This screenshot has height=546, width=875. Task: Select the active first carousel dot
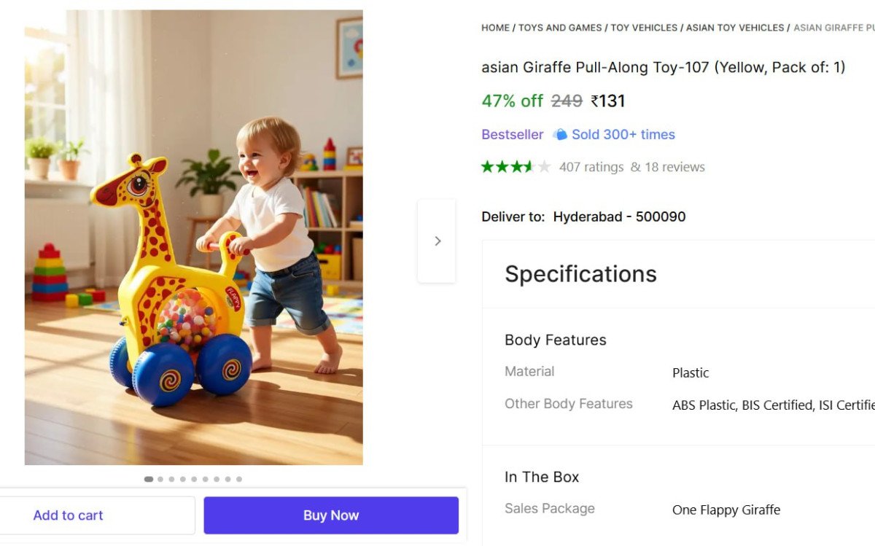pyautogui.click(x=149, y=479)
